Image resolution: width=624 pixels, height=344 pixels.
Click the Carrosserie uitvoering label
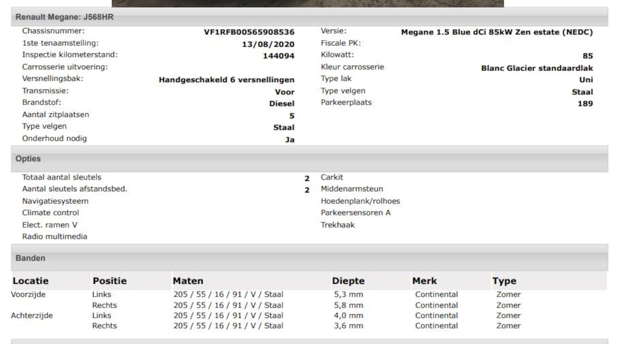click(65, 67)
